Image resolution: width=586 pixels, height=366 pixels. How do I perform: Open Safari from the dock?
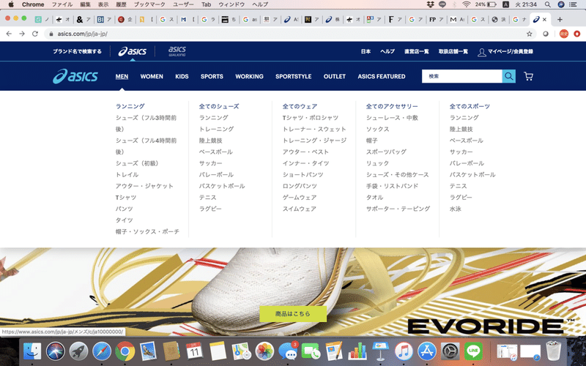(102, 351)
